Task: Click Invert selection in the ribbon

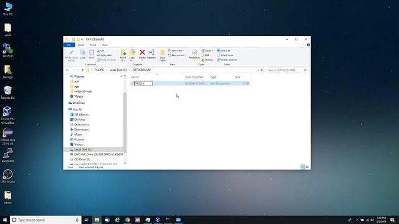Action: [x=227, y=60]
